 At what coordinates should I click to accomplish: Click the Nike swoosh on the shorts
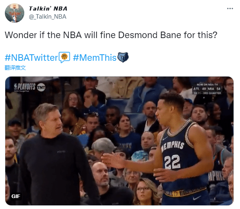tap(197, 198)
